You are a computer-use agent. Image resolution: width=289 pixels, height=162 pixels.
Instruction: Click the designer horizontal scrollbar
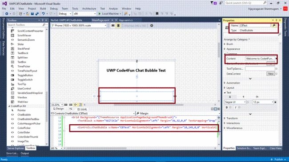pyautogui.click(x=149, y=105)
